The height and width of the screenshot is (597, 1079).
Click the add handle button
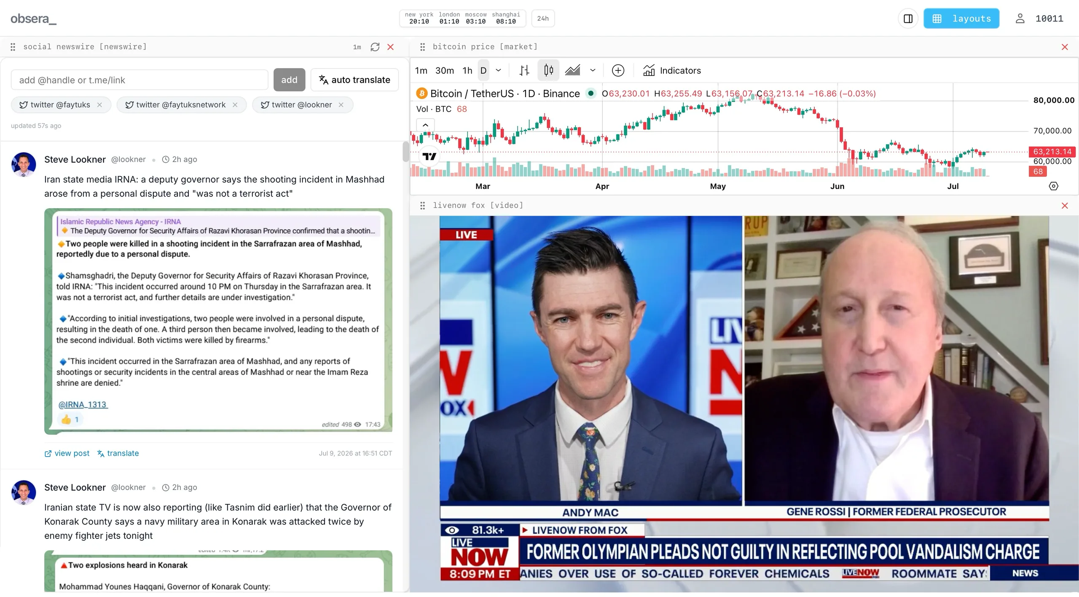[289, 80]
